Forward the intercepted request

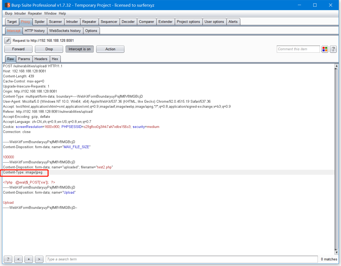[18, 49]
